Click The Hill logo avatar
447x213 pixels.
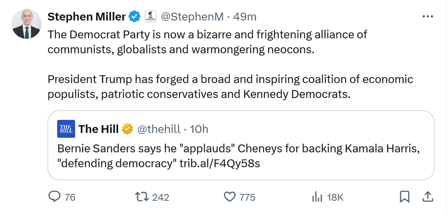66,129
